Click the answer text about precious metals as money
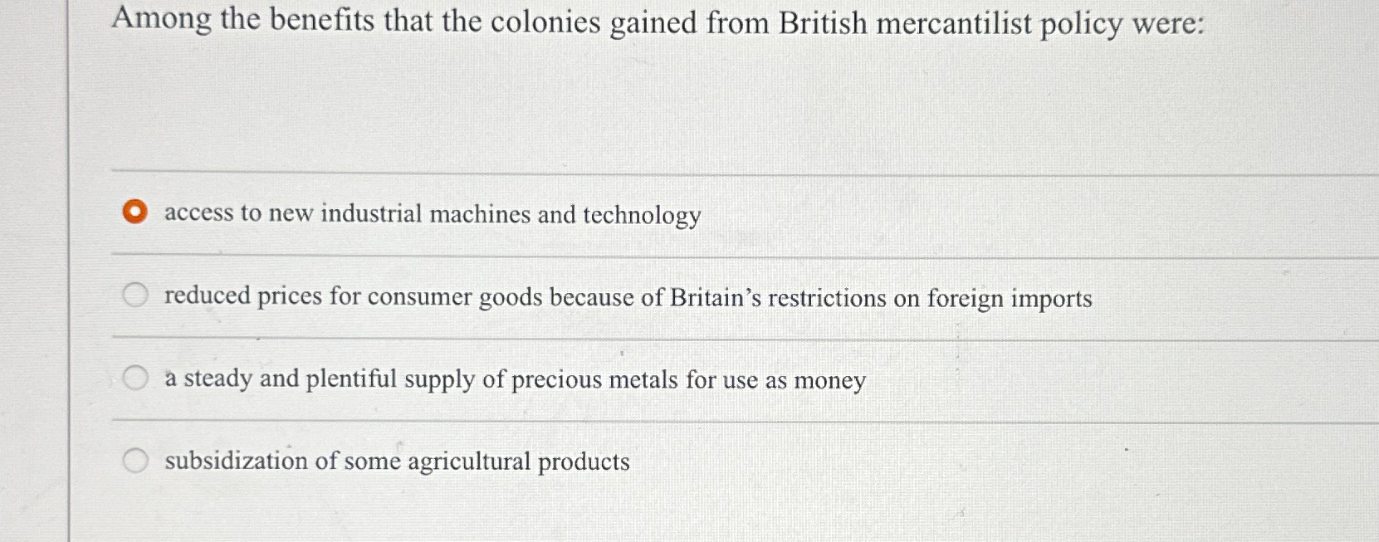The height and width of the screenshot is (542, 1379). coord(515,379)
